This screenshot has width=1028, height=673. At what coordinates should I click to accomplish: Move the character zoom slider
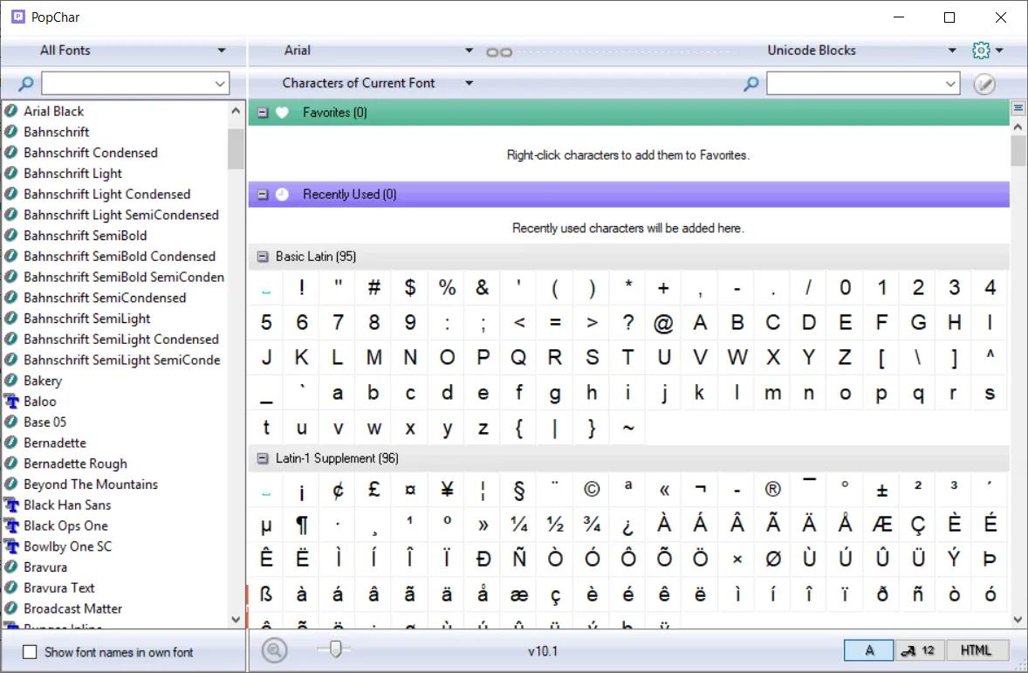point(335,649)
